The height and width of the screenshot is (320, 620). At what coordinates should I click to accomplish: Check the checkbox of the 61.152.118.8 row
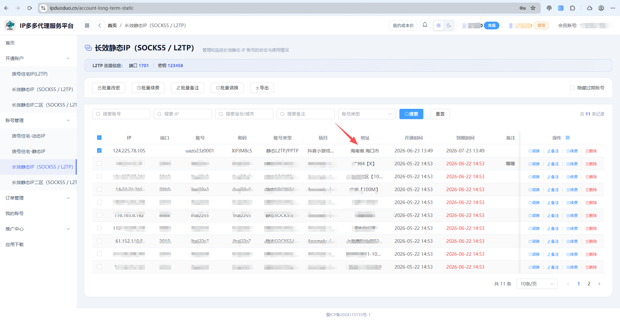coord(99,241)
